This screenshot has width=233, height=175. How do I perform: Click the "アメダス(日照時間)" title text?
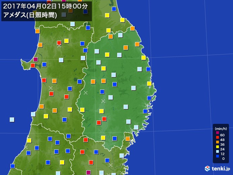pos(30,15)
